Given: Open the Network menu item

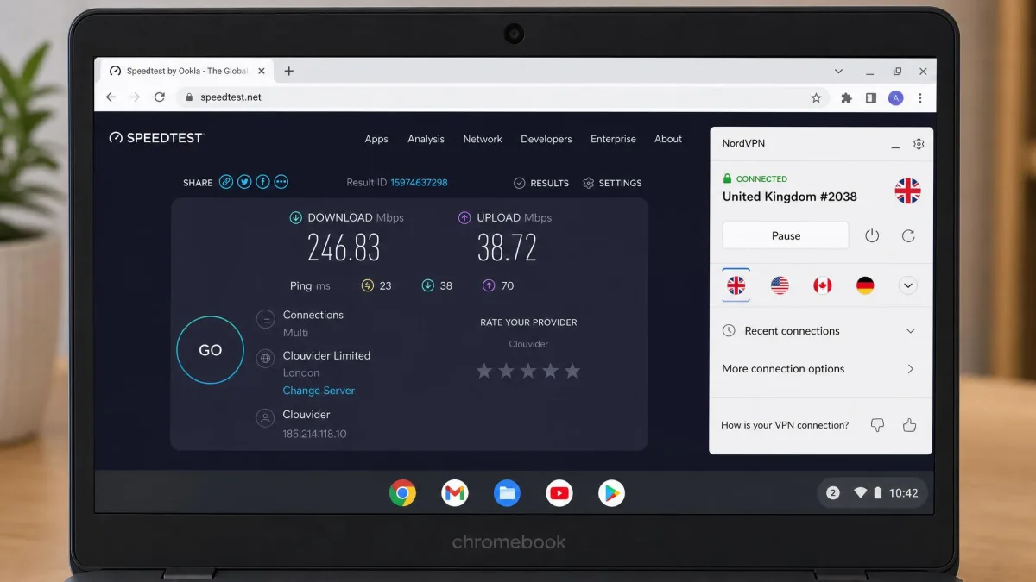Looking at the screenshot, I should (x=483, y=139).
